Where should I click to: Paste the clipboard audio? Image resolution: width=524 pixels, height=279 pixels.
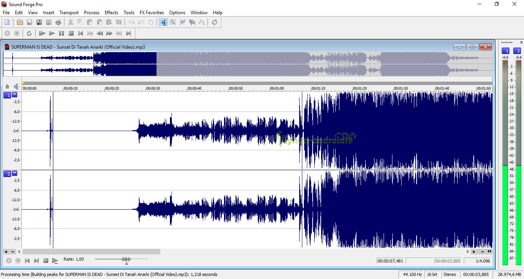[x=90, y=22]
